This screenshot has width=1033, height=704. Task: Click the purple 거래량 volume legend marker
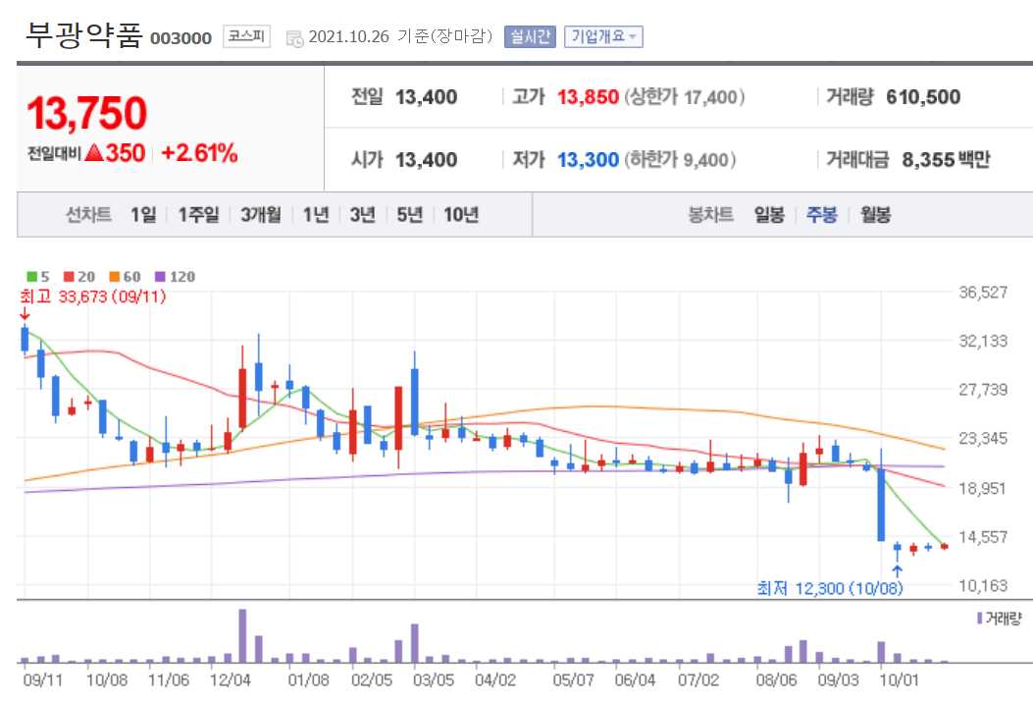click(x=980, y=619)
